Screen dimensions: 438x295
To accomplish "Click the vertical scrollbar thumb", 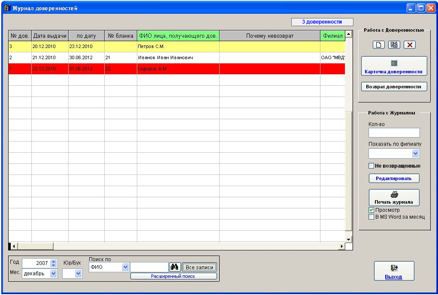I will [x=349, y=171].
